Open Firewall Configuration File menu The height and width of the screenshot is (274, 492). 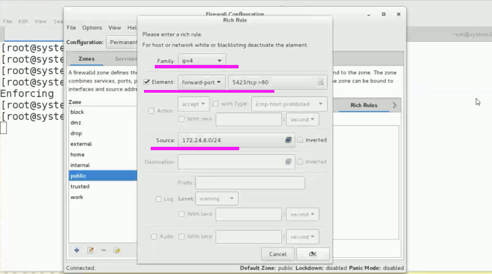tap(71, 28)
